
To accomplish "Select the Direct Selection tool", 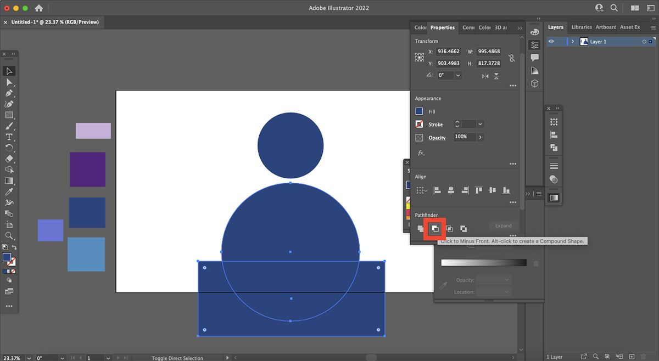I will pyautogui.click(x=9, y=82).
